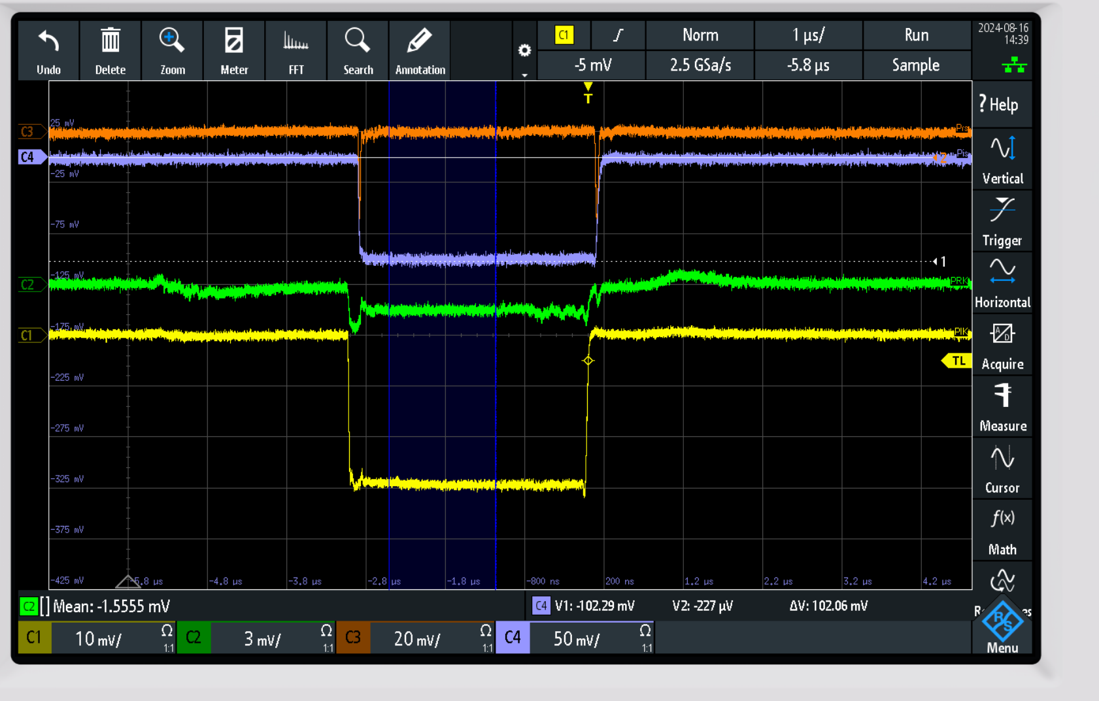
Task: Open the 1 µs/ timebase setting
Action: click(808, 35)
